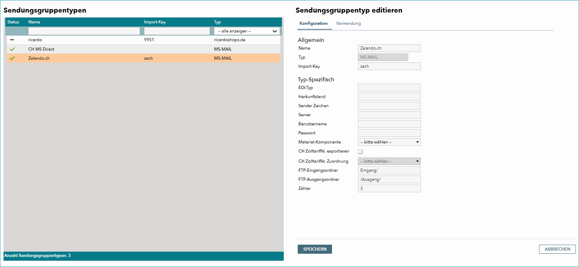The height and width of the screenshot is (267, 579).
Task: Focus the Name filter field in the table
Action: 84,31
